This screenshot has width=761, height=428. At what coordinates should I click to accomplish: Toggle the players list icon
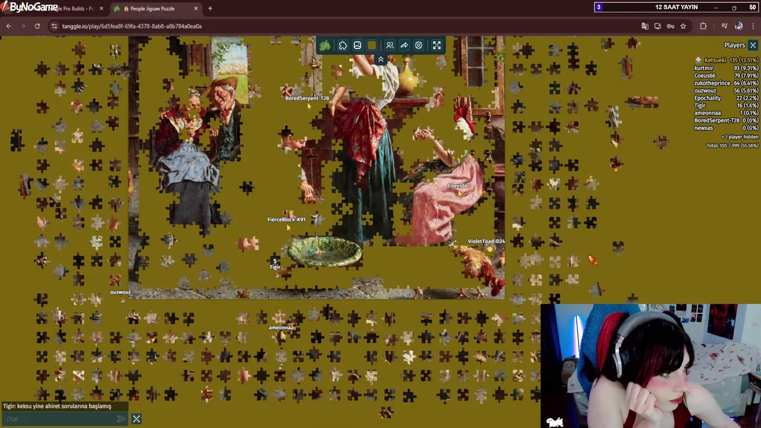point(390,45)
